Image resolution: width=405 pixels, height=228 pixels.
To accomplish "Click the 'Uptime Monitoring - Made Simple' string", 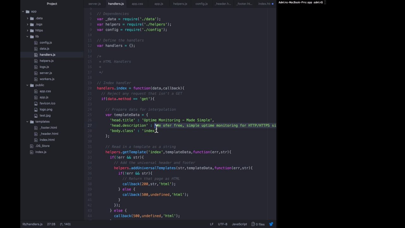I will tap(177, 120).
